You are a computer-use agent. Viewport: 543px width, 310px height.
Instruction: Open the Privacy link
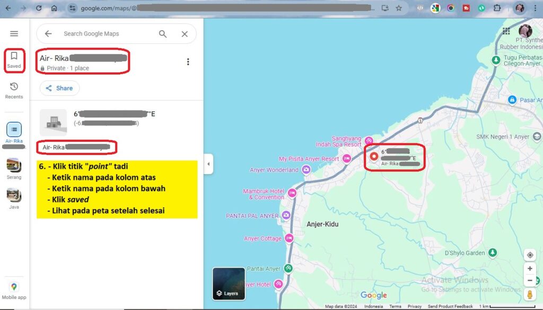click(x=415, y=306)
